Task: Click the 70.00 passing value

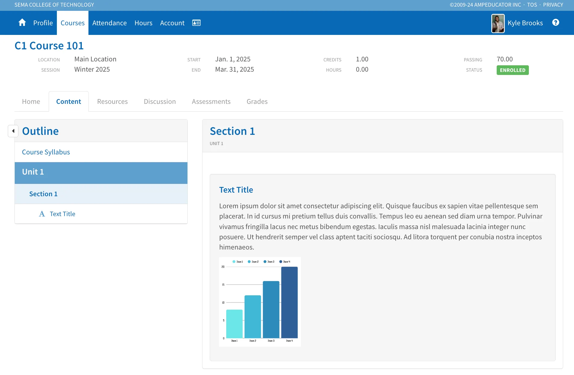Action: point(505,59)
